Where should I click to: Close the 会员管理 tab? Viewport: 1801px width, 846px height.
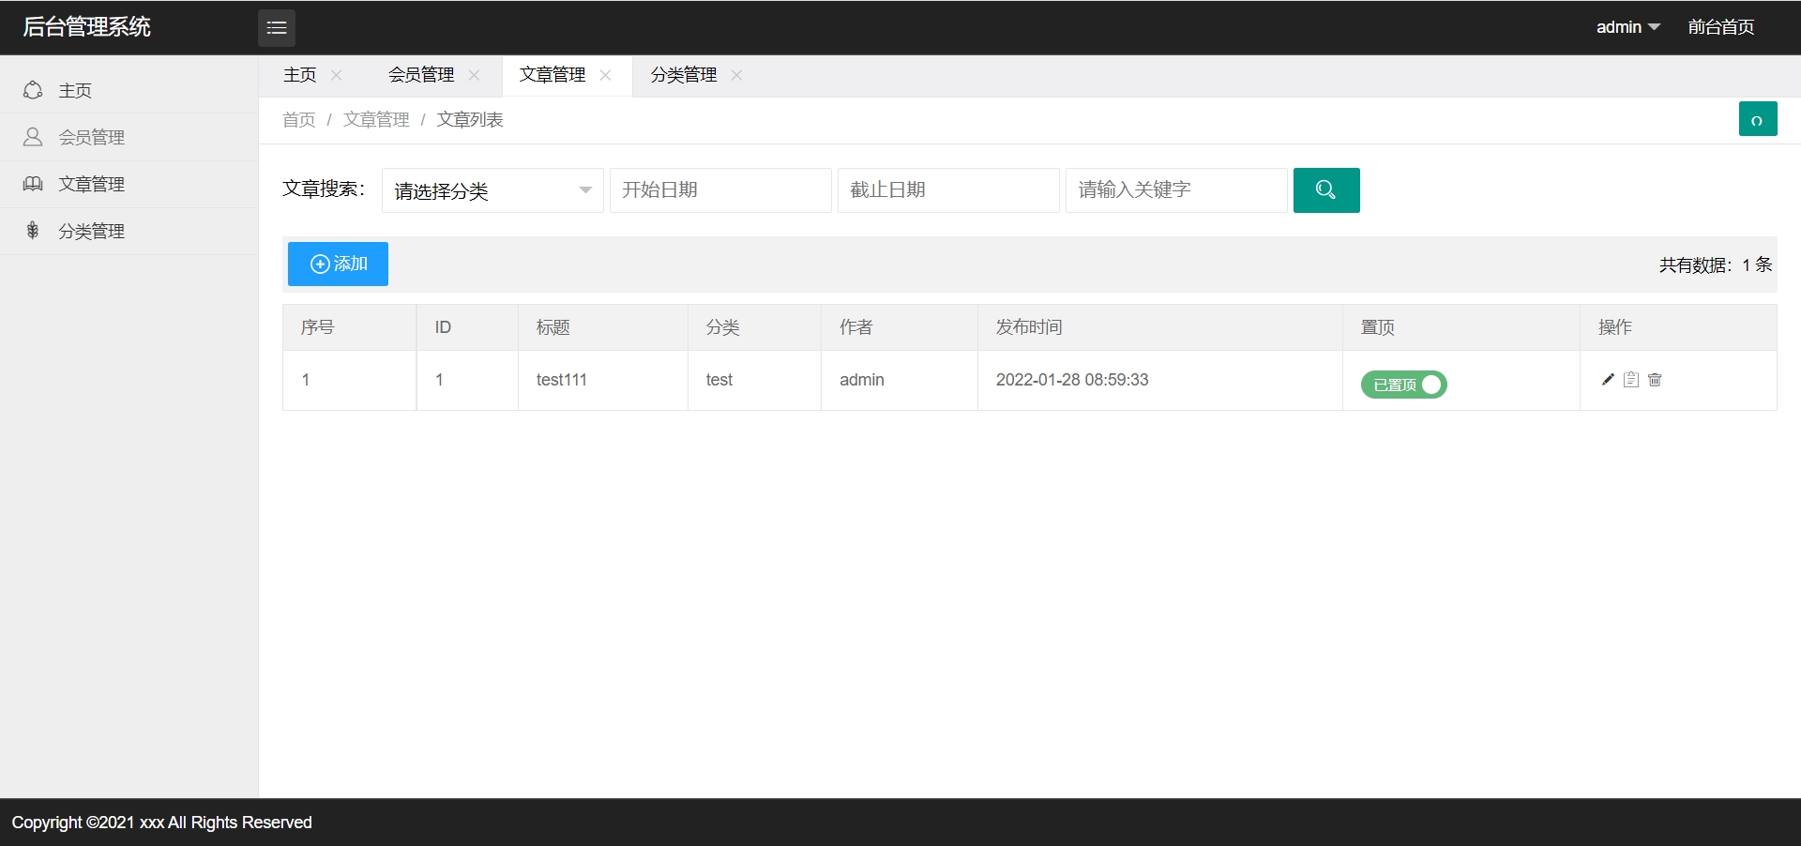click(474, 75)
